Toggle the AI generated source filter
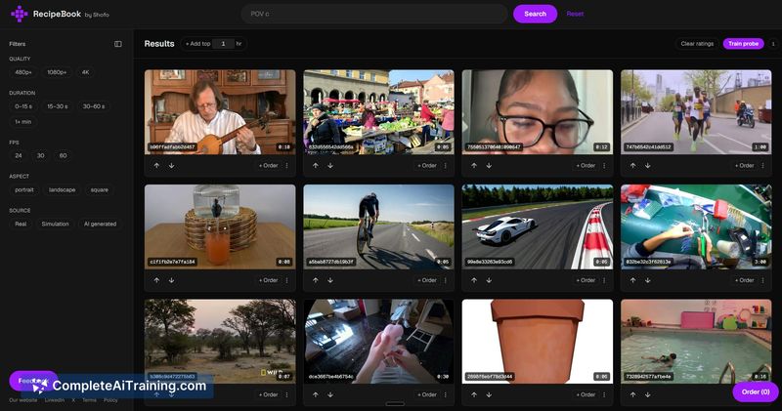Image resolution: width=782 pixels, height=411 pixels. click(100, 225)
